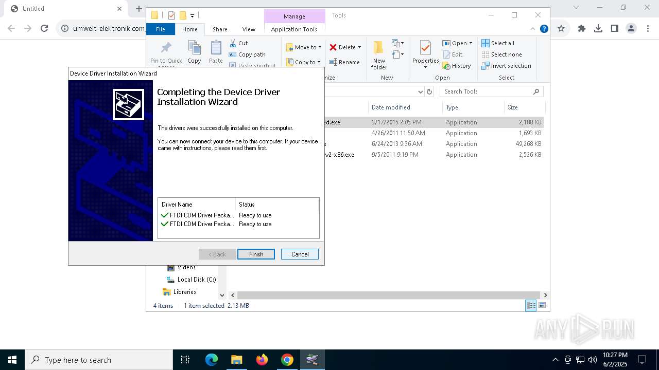Open Microsoft Edge from the taskbar
The height and width of the screenshot is (370, 659).
(x=212, y=360)
